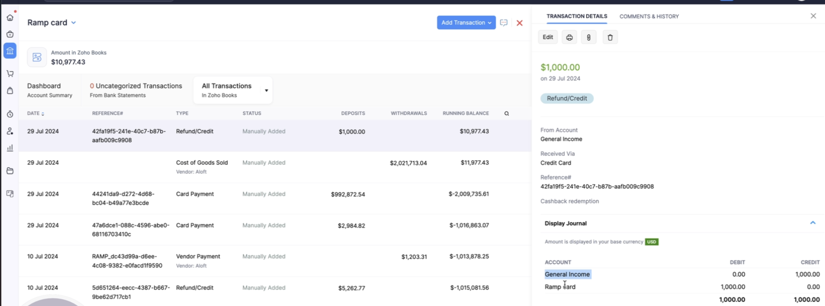Screen dimensions: 825x306
Task: Open Uncategorized Transactions tab
Action: [136, 90]
